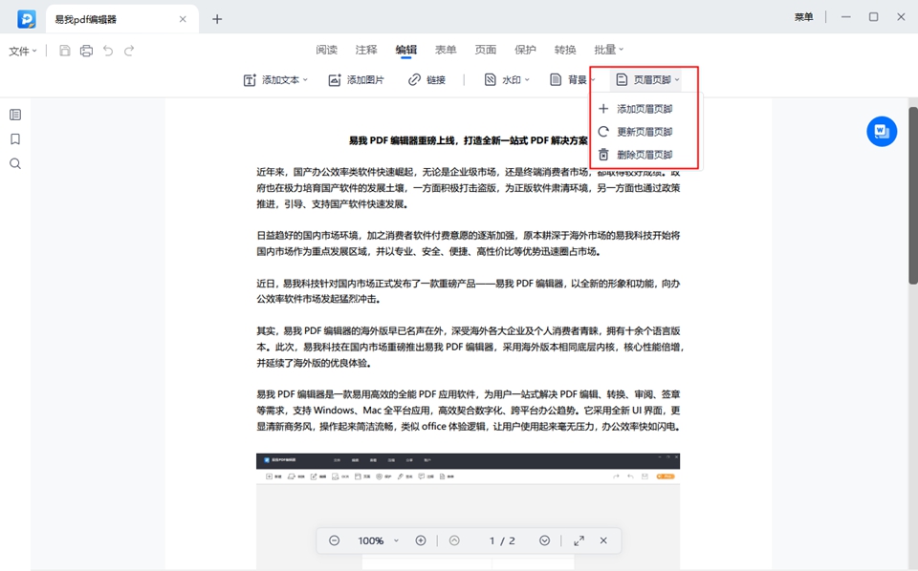The width and height of the screenshot is (918, 571).
Task: Switch to the 阅读 tab
Action: (x=327, y=50)
